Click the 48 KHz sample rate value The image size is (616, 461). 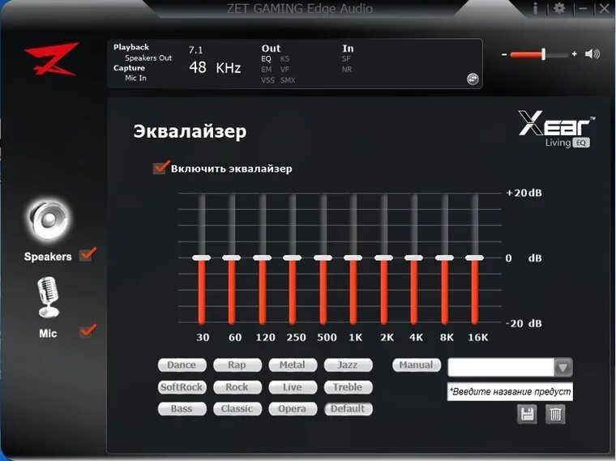[x=215, y=67]
